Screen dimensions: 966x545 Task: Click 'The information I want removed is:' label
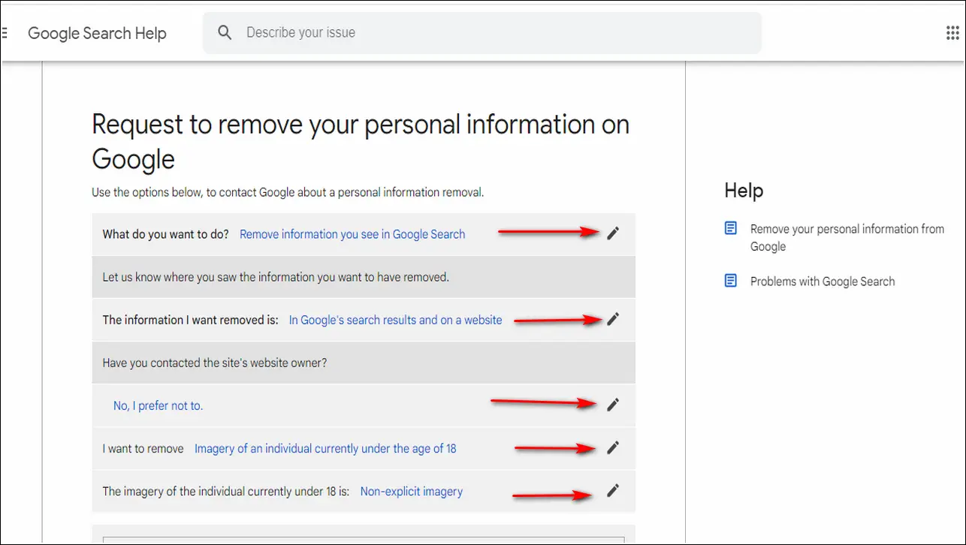click(191, 320)
